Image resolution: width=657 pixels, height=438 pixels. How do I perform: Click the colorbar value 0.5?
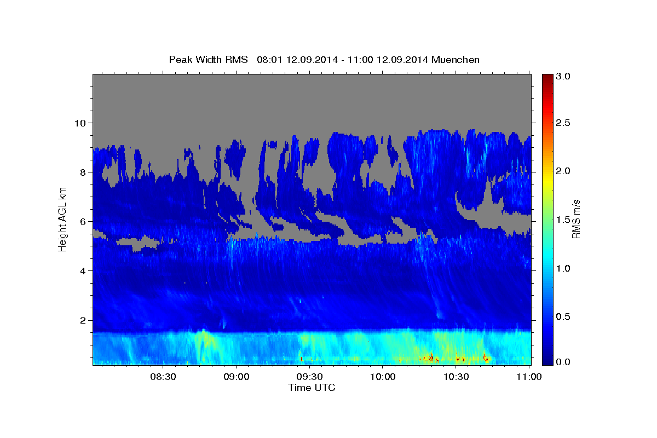563,317
